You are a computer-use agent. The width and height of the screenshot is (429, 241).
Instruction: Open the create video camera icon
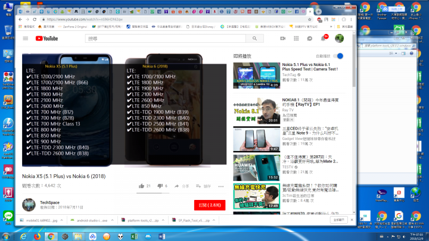coord(283,39)
